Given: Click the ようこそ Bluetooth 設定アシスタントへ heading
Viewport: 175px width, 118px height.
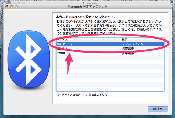Looking at the screenshot, I should (86, 17).
